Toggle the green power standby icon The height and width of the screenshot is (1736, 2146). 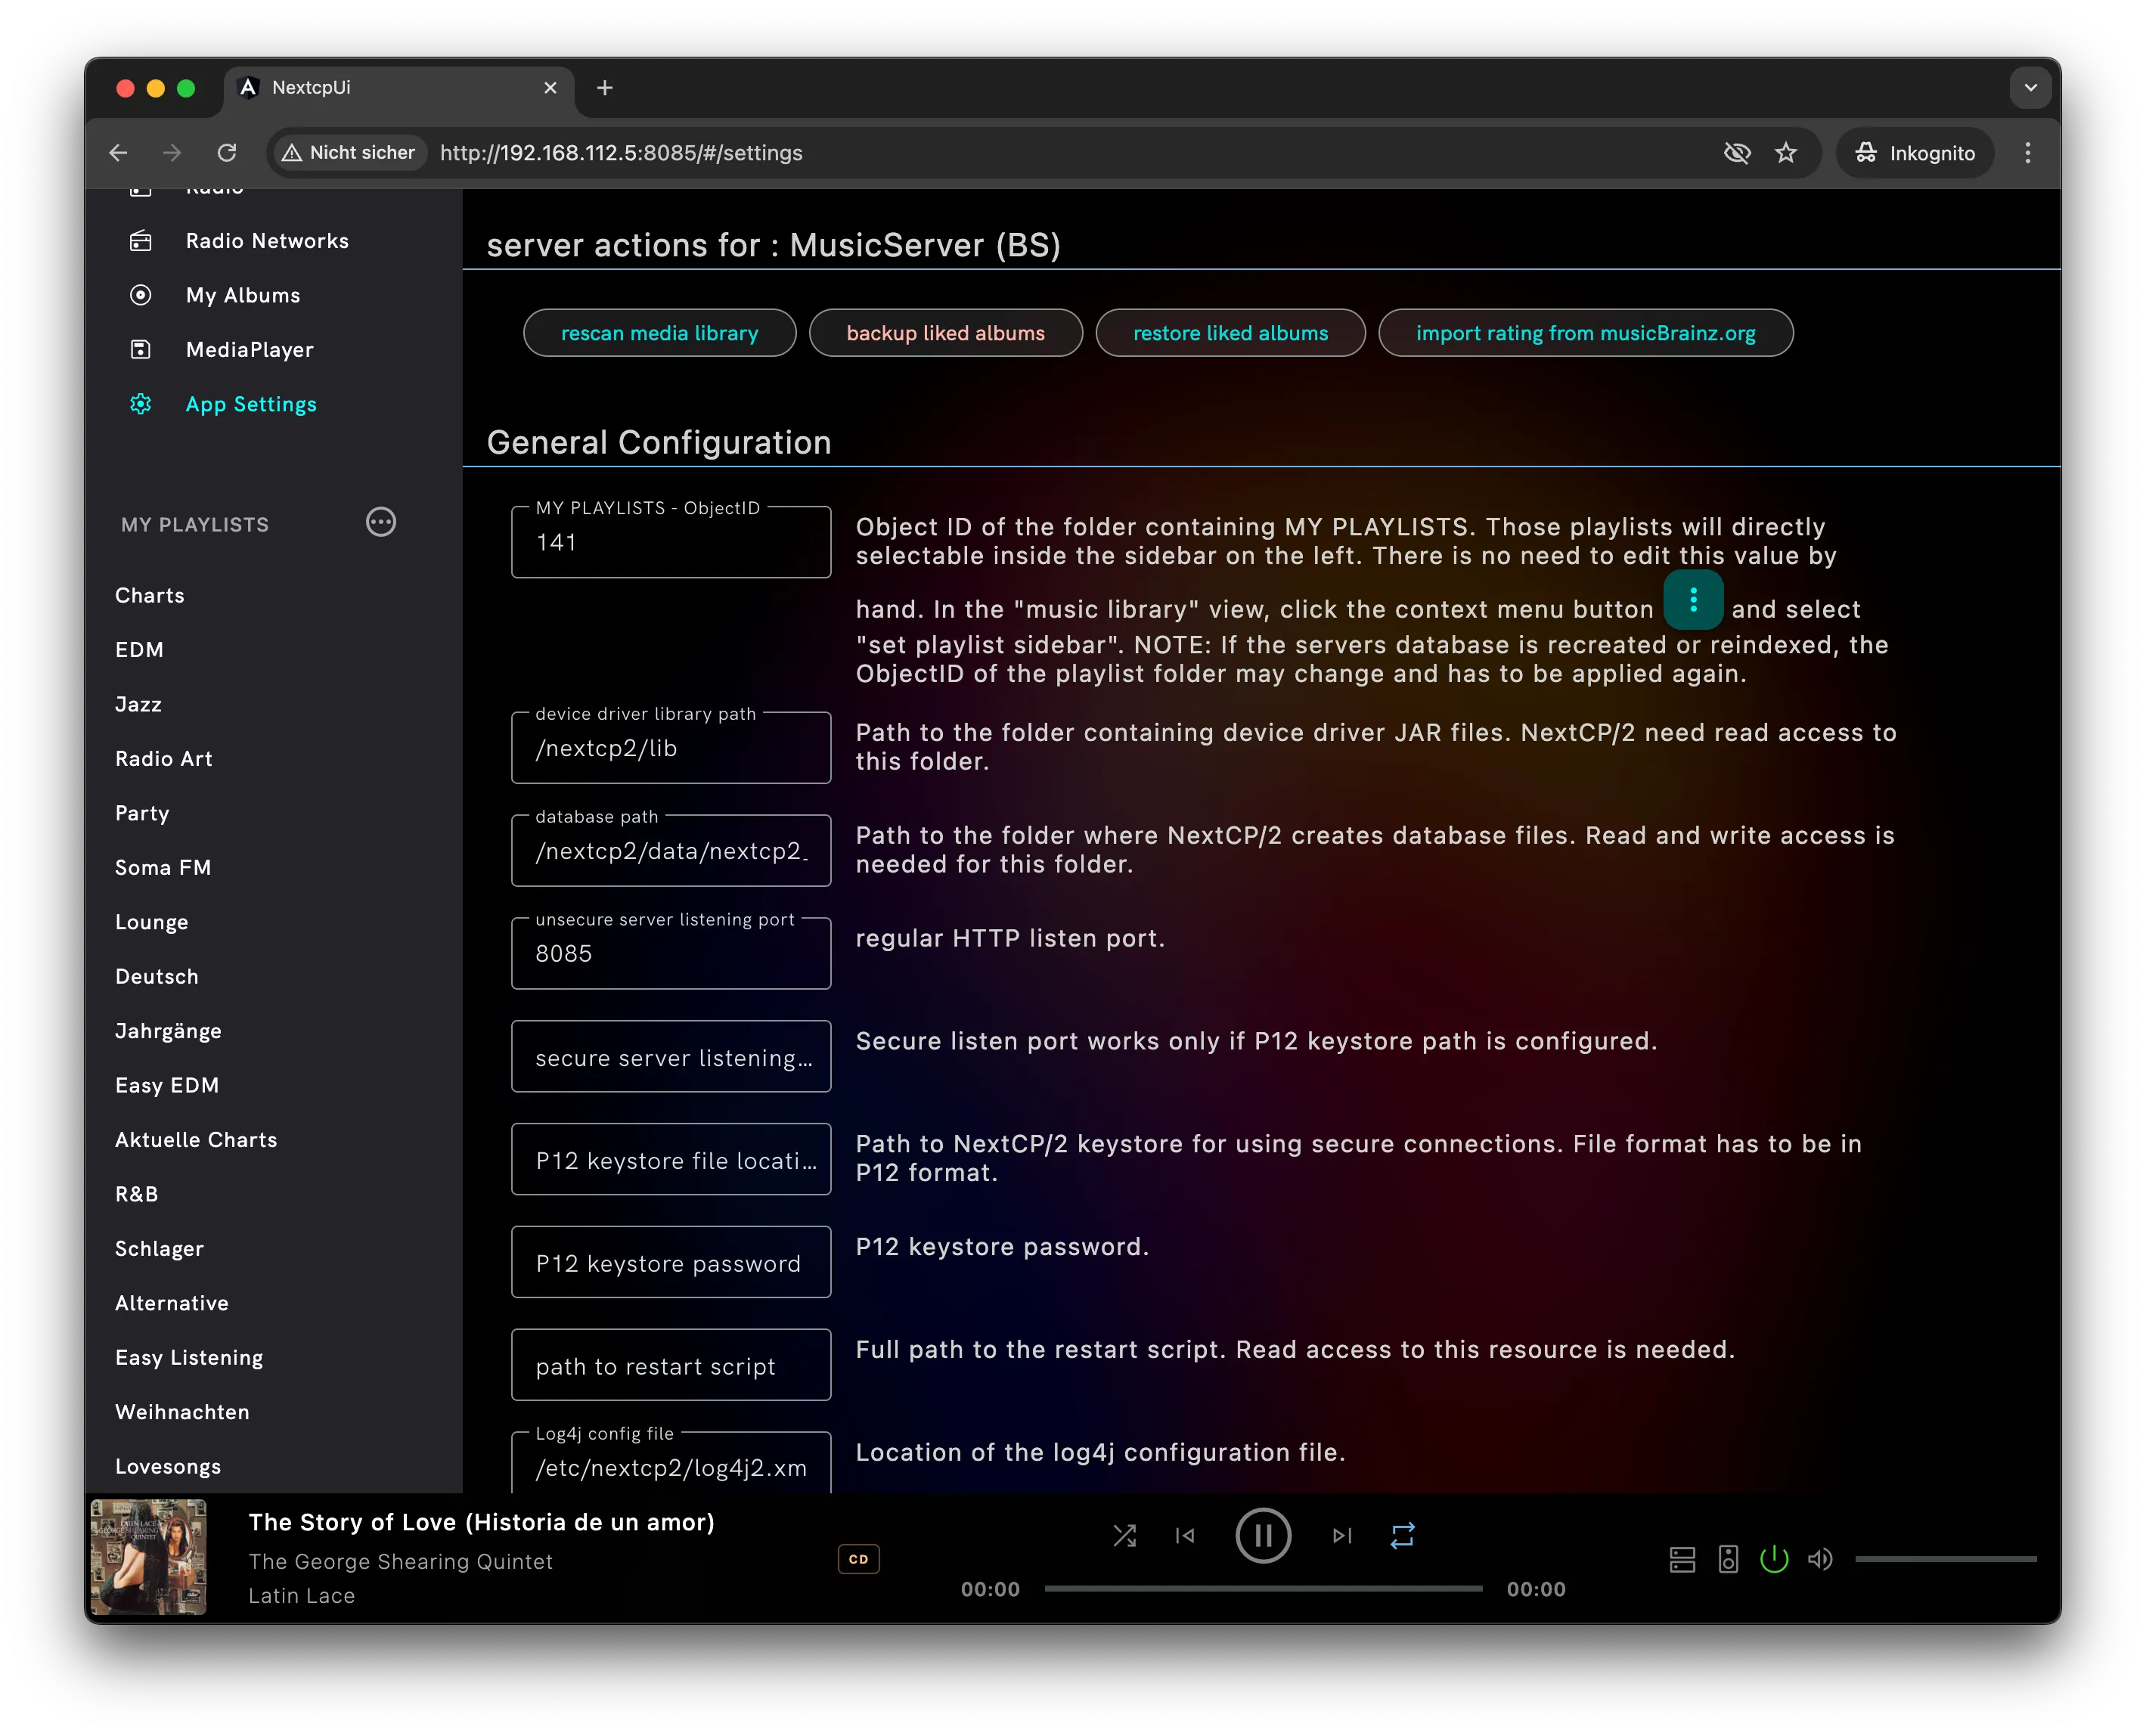point(1774,1559)
